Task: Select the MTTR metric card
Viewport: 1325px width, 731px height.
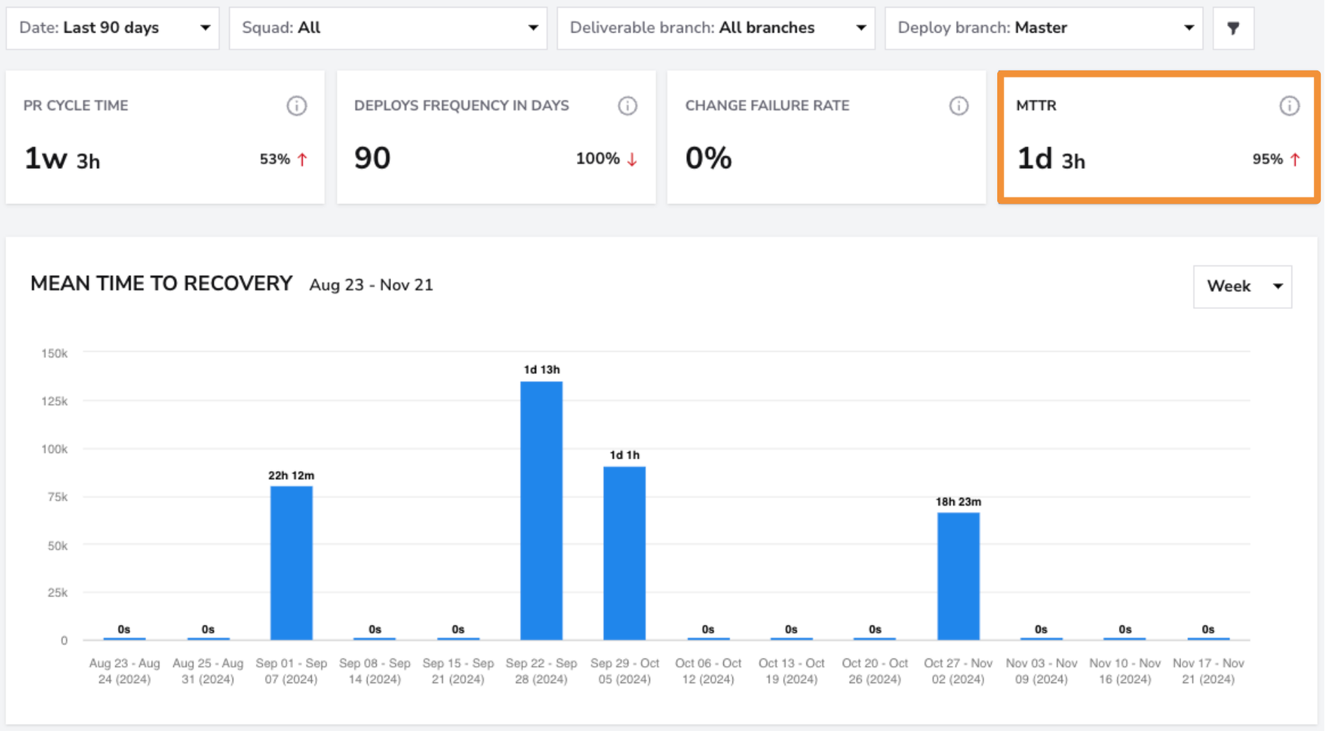Action: tap(1159, 137)
